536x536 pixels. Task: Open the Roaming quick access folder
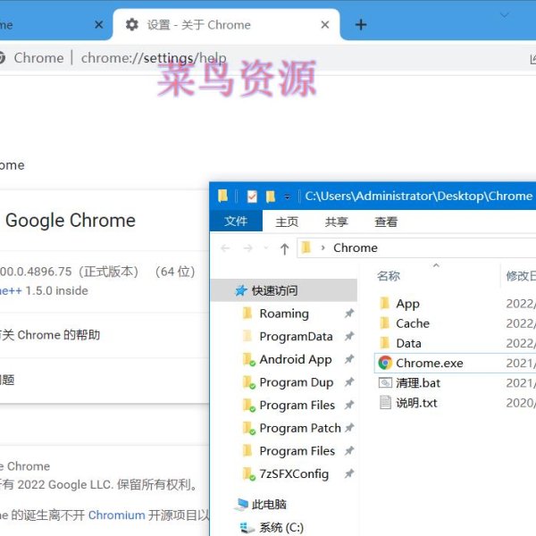[x=284, y=314]
